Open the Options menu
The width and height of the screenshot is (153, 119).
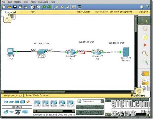pyautogui.click(x=18, y=2)
